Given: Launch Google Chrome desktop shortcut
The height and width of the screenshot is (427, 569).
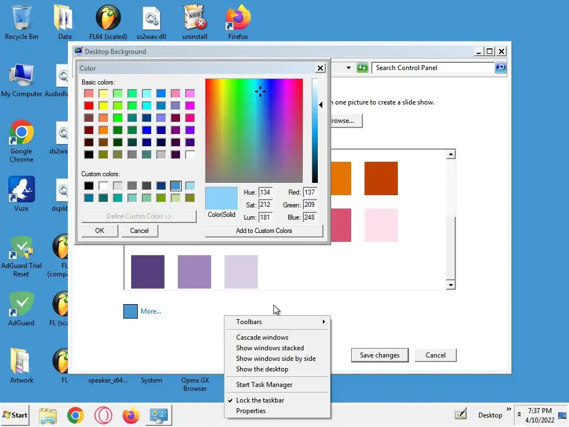Looking at the screenshot, I should click(x=22, y=142).
